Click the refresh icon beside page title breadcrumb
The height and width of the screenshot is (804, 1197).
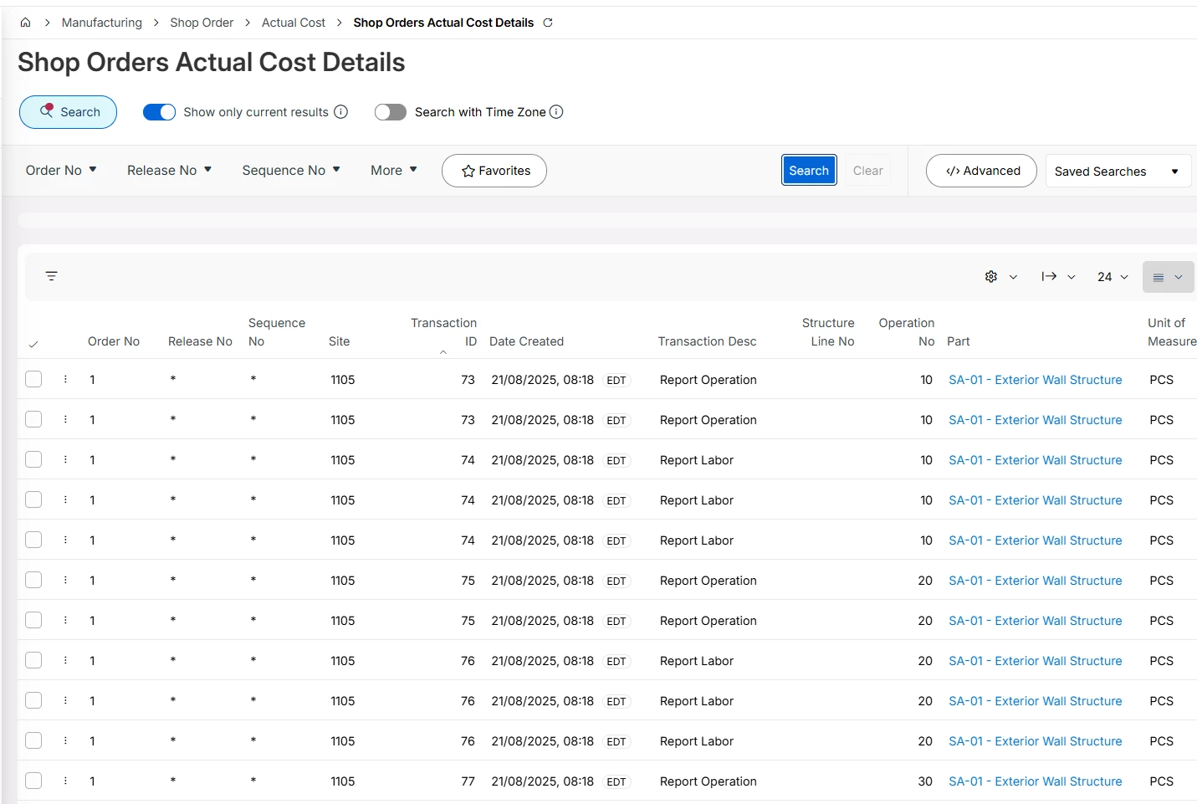pyautogui.click(x=548, y=23)
